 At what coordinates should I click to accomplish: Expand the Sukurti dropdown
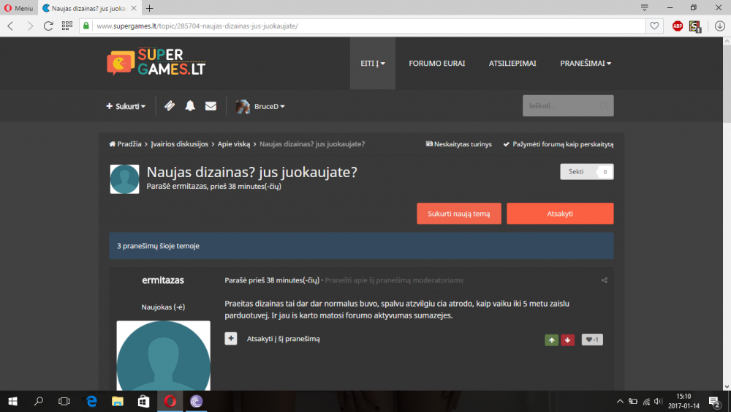tap(126, 106)
